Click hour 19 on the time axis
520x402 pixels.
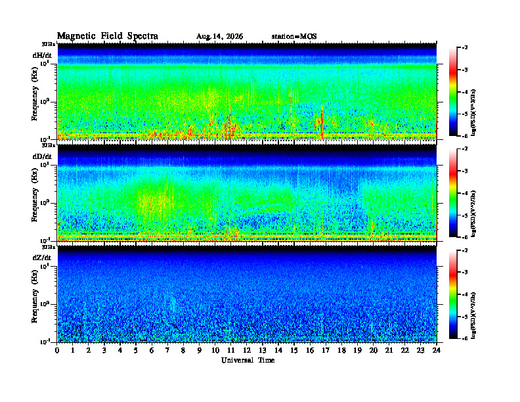(x=357, y=350)
